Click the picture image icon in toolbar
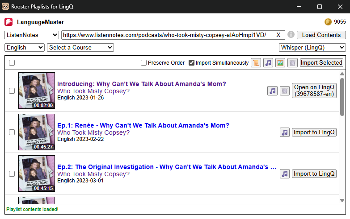Screen dimensions: 350x219 (280, 63)
